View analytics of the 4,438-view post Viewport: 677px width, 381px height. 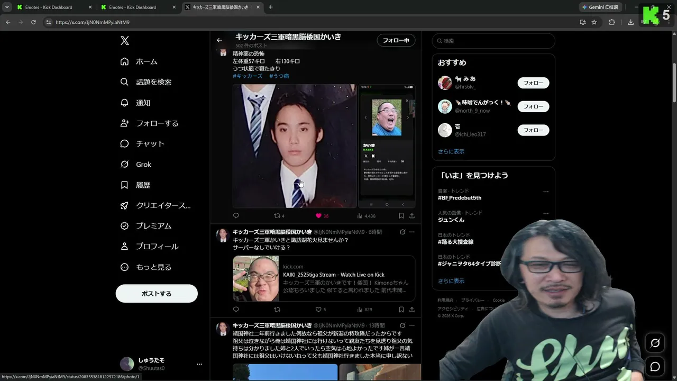click(x=366, y=216)
